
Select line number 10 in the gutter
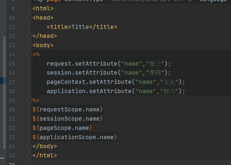pos(12,18)
